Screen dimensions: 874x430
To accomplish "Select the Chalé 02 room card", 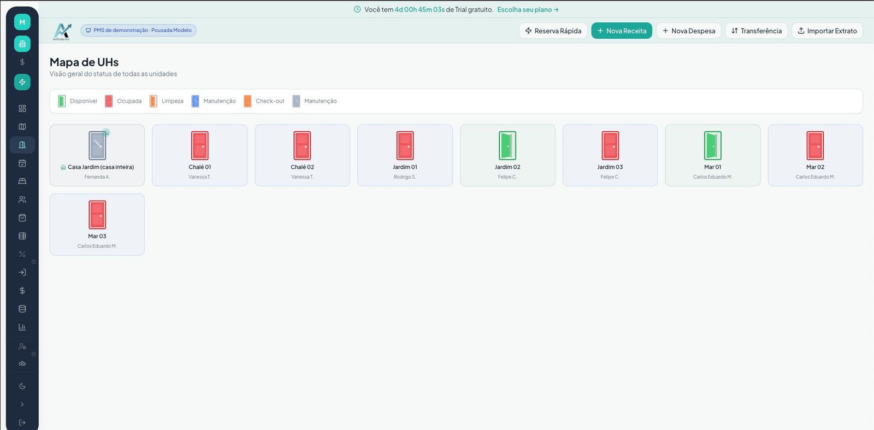I will tap(303, 155).
